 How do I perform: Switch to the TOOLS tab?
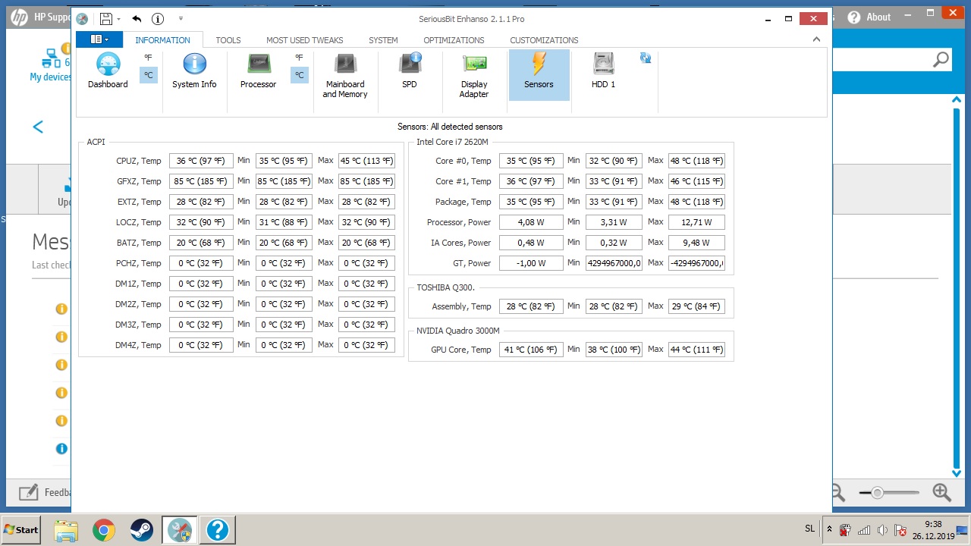pyautogui.click(x=228, y=40)
